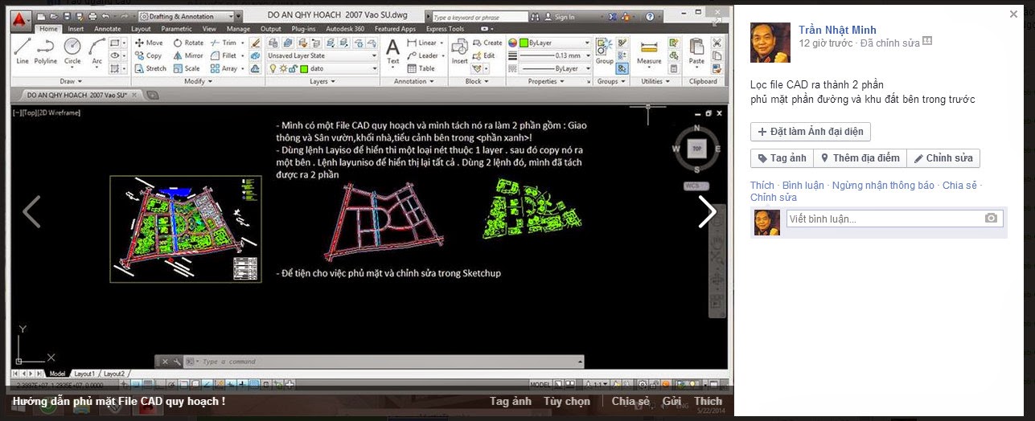Switch to the Annotate ribbon tab
Viewport: 1035px width, 421px height.
point(108,29)
